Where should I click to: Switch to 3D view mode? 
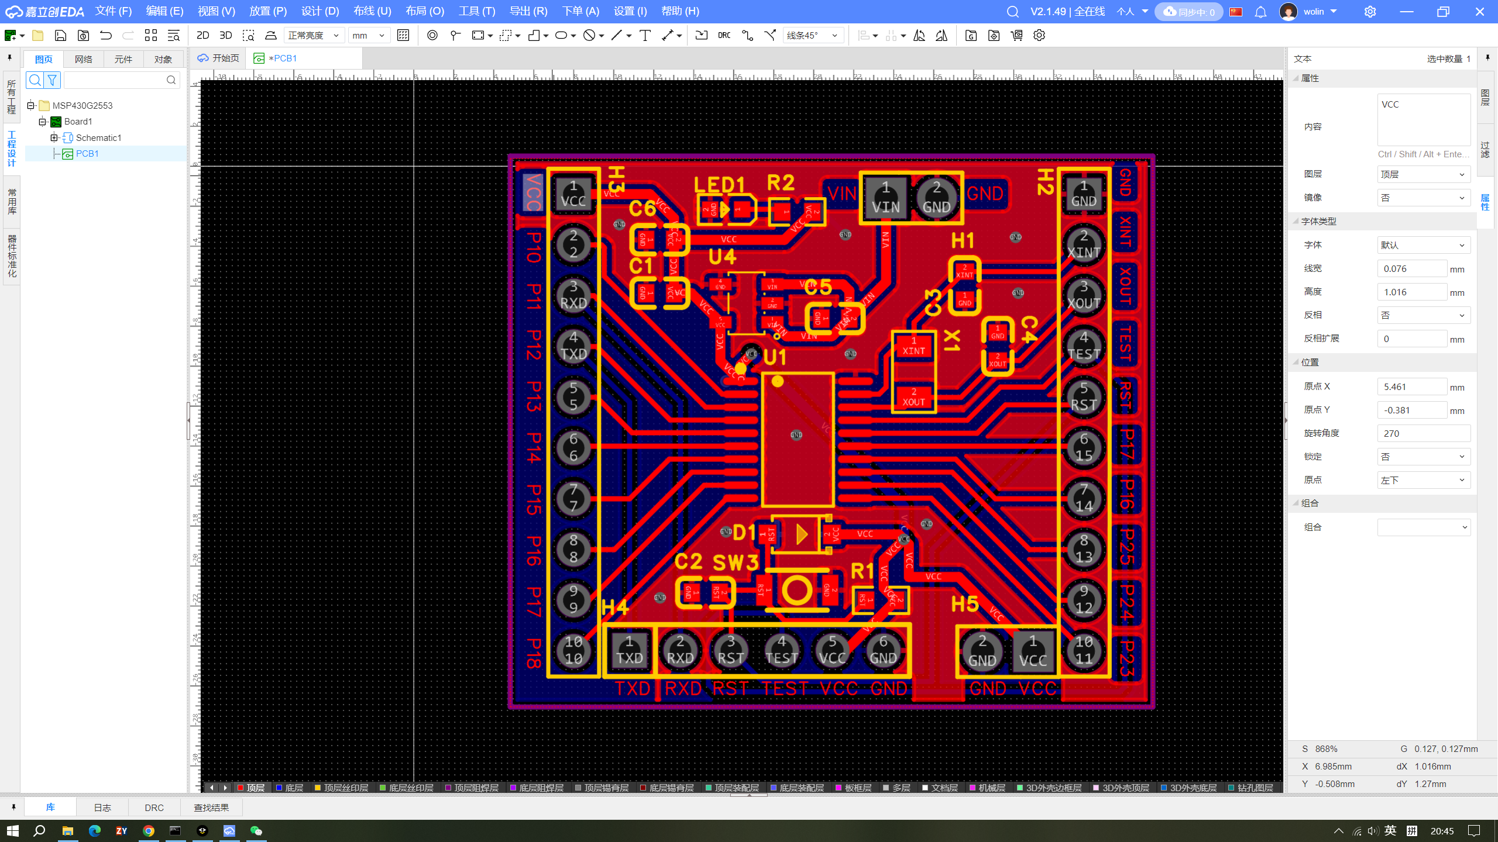225,36
